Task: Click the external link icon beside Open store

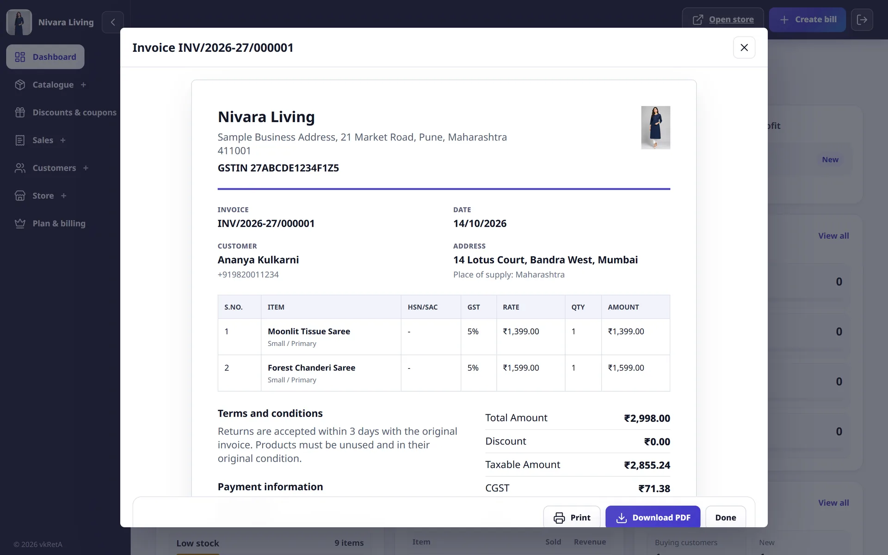Action: 698,19
